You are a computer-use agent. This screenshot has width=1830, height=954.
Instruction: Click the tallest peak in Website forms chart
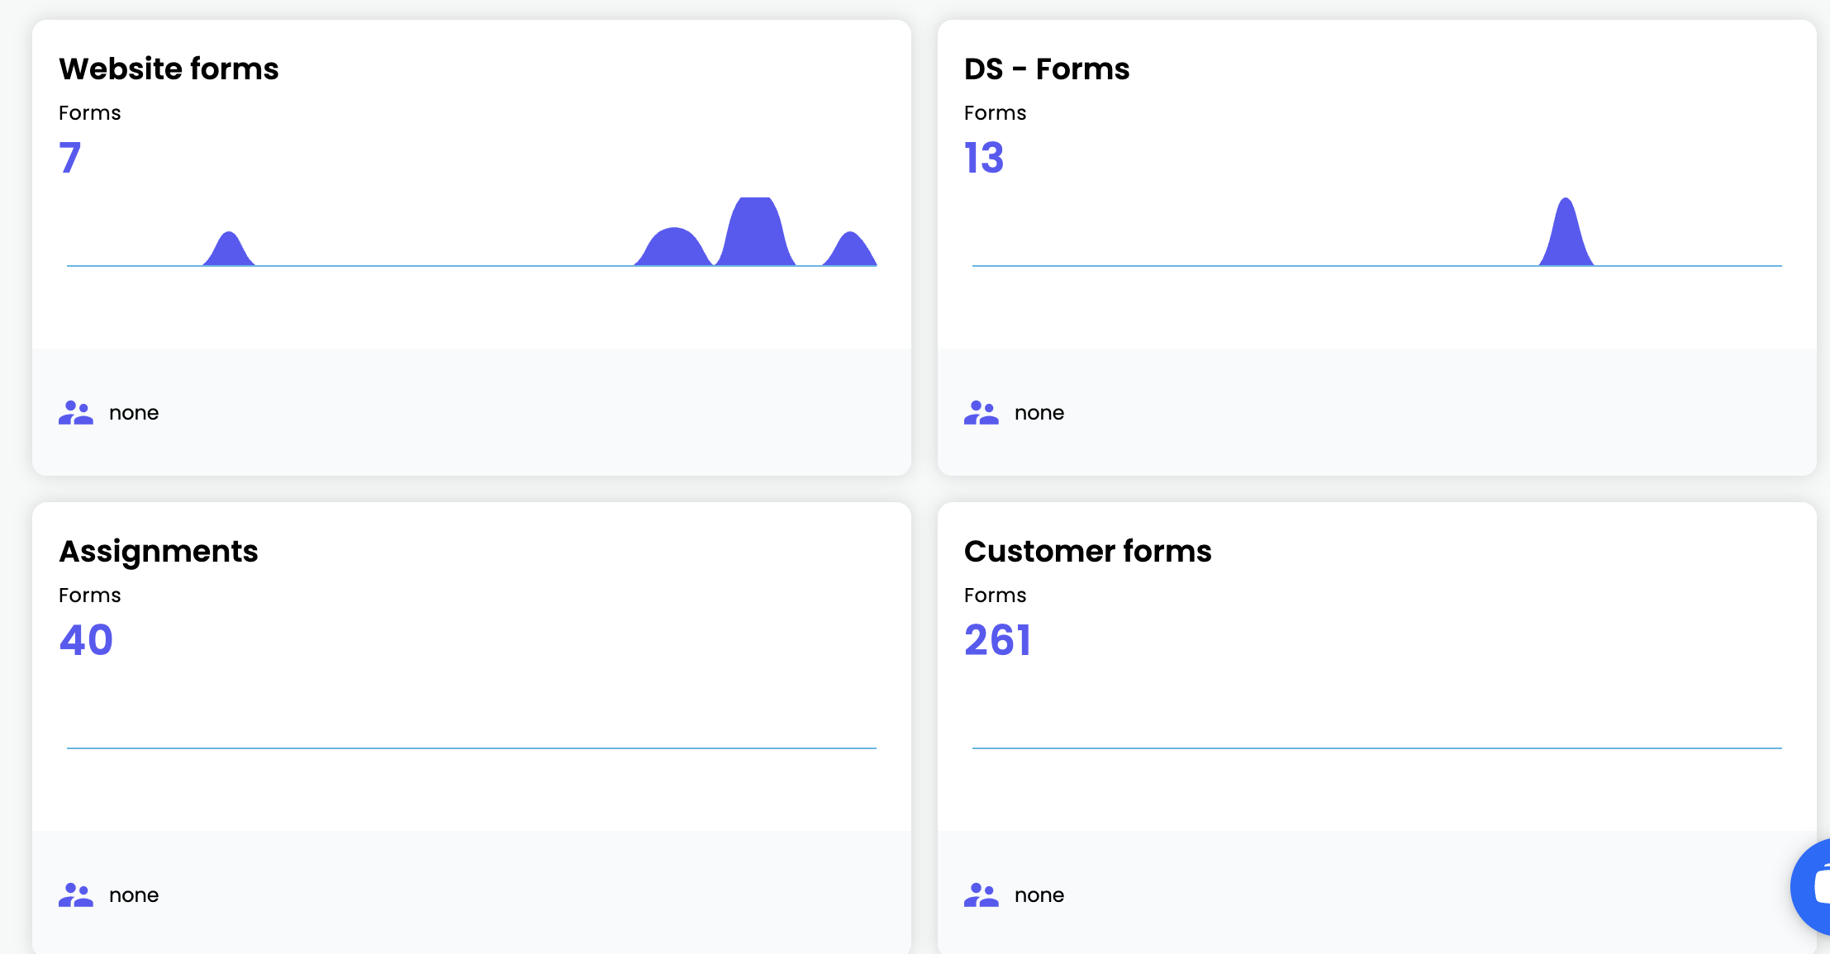click(755, 232)
